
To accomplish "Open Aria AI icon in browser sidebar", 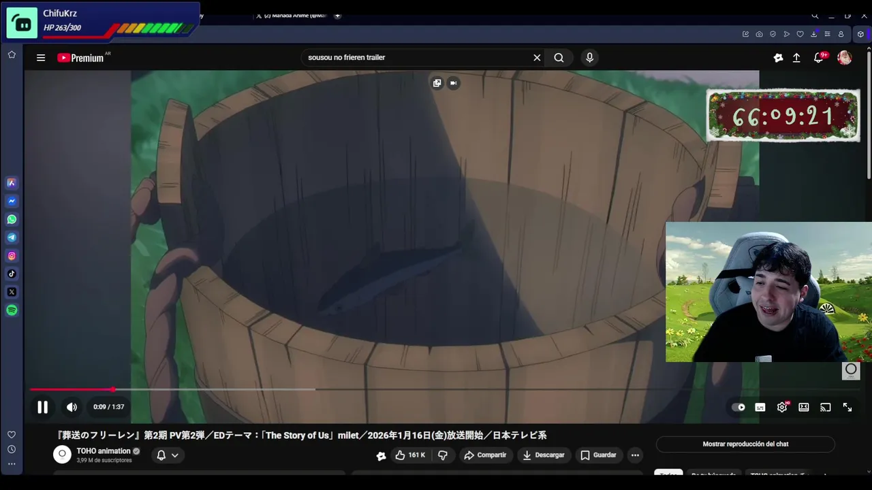I will coord(12,182).
